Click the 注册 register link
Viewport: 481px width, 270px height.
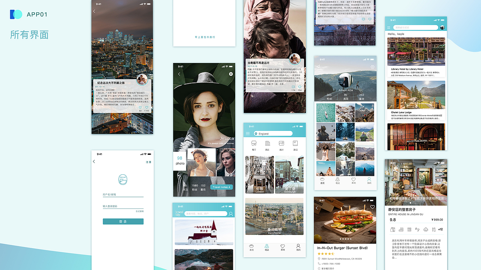pos(148,162)
